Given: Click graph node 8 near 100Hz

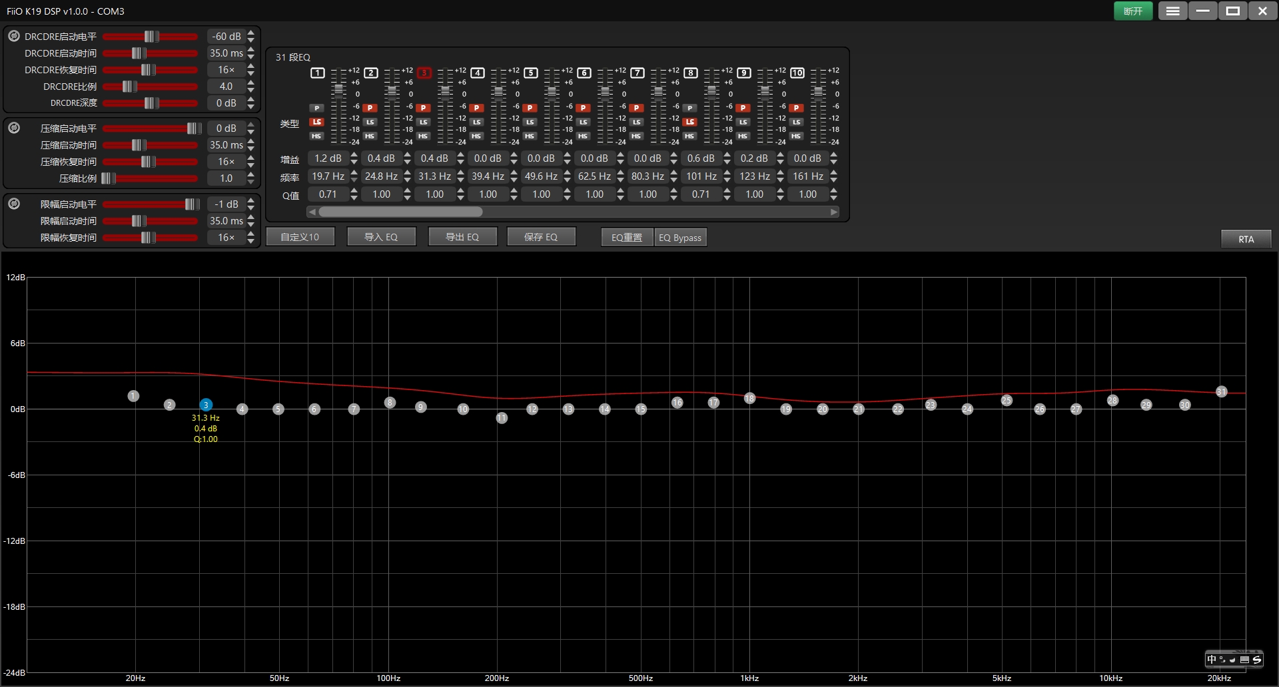Looking at the screenshot, I should click(390, 402).
